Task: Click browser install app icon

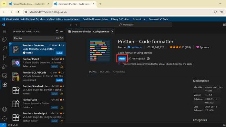Action: [216, 12]
